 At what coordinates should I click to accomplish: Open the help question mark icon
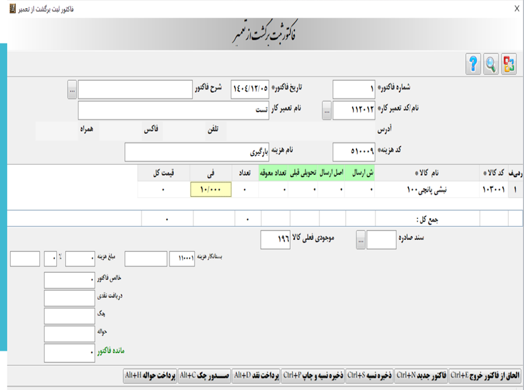[473, 64]
